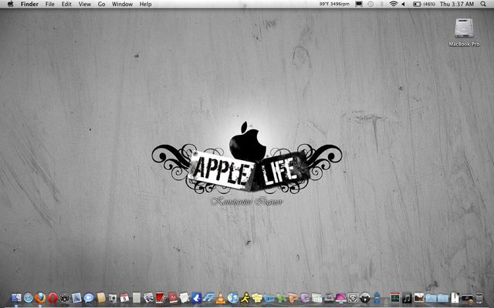Open the blue bird app in Dock

(196, 298)
